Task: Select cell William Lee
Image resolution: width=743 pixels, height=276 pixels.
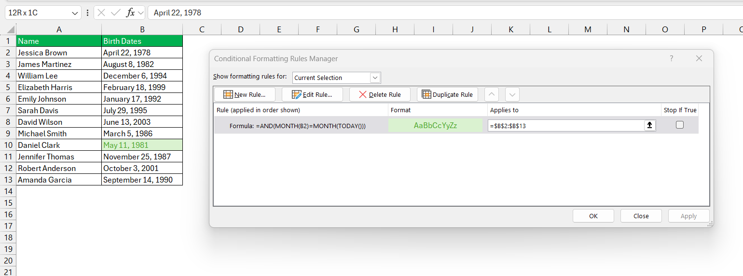Action: pyautogui.click(x=59, y=76)
